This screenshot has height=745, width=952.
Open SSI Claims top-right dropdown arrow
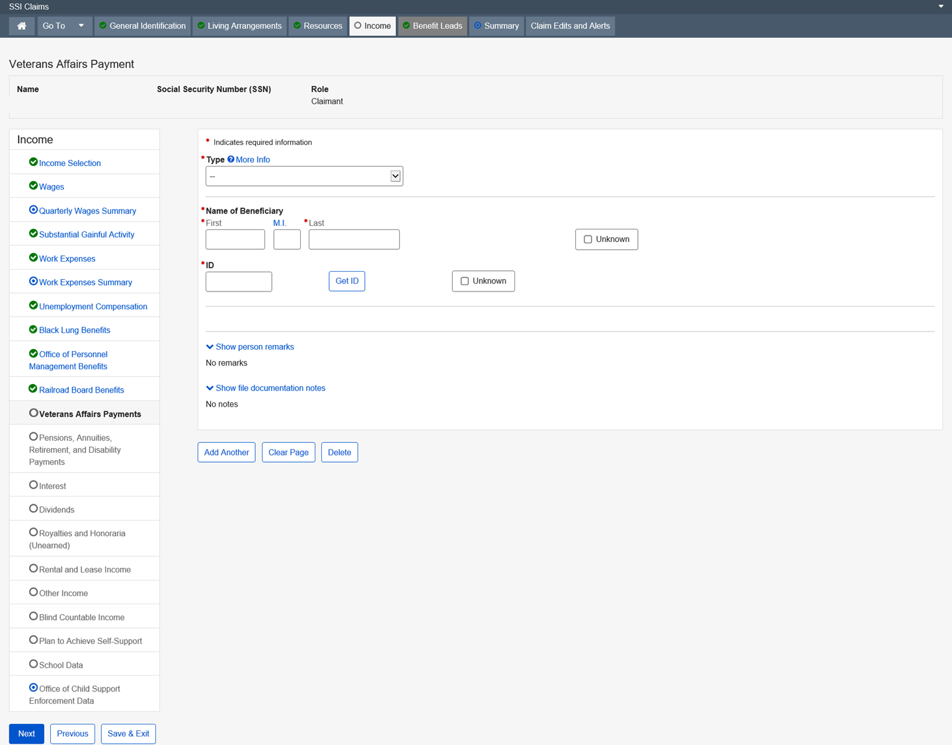pyautogui.click(x=941, y=7)
